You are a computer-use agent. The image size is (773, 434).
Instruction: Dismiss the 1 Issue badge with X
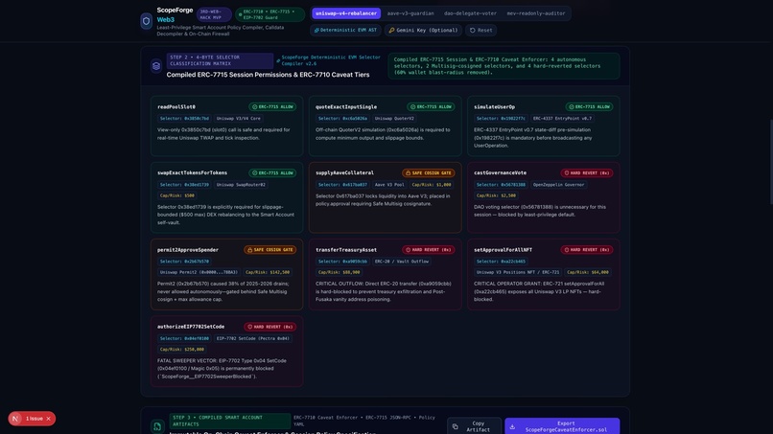click(x=48, y=419)
